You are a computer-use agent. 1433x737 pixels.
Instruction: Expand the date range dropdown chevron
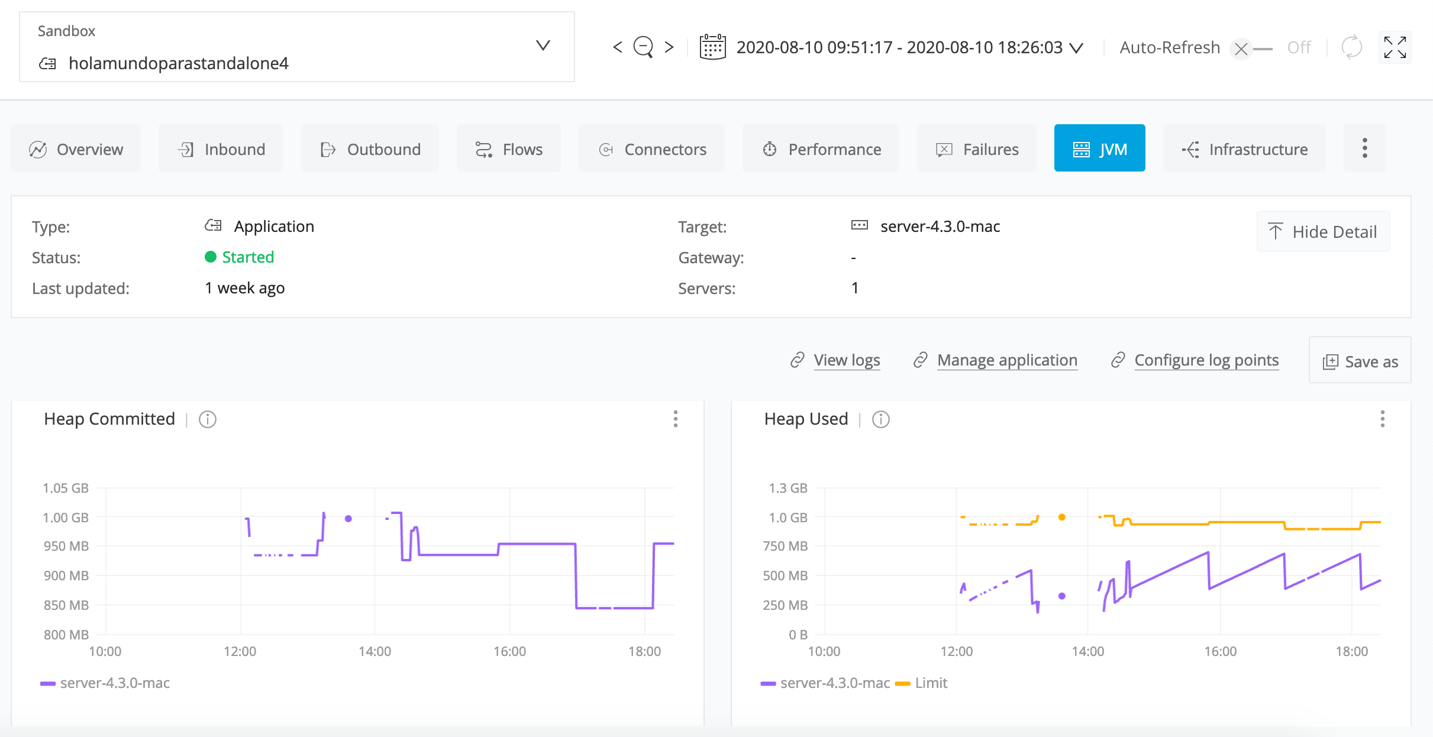(x=1076, y=48)
